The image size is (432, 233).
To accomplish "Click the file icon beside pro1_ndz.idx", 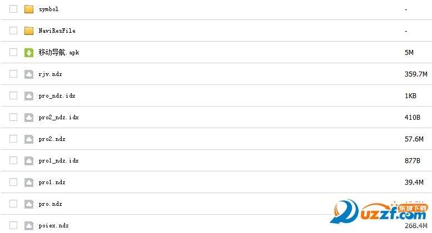I will pyautogui.click(x=29, y=161).
